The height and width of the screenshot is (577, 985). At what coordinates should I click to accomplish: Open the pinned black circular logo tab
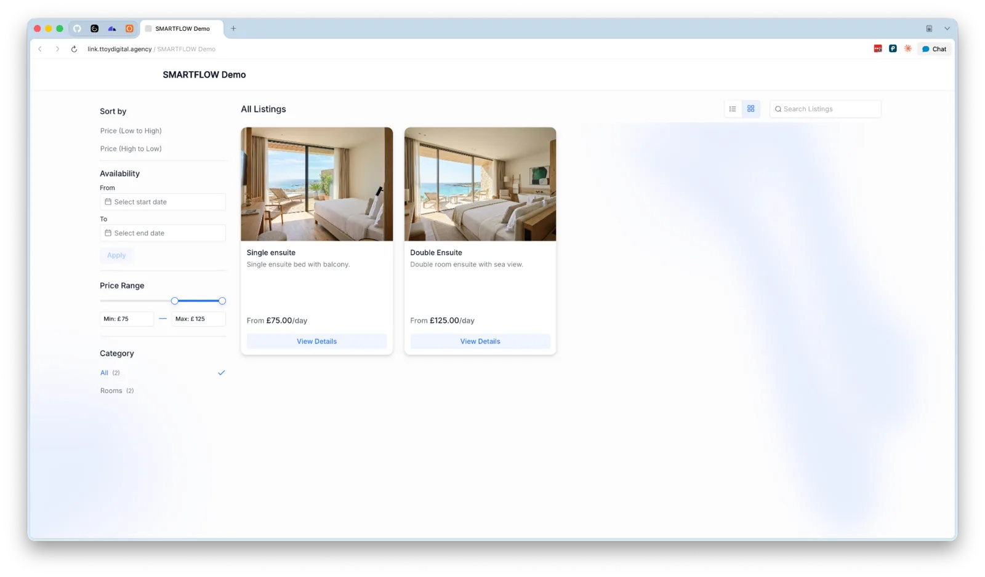click(94, 28)
